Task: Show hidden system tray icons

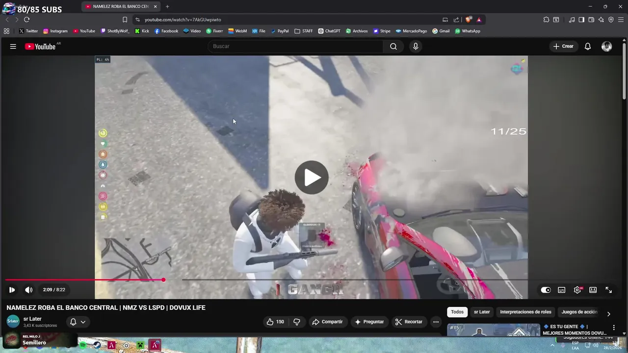Action: click(552, 345)
